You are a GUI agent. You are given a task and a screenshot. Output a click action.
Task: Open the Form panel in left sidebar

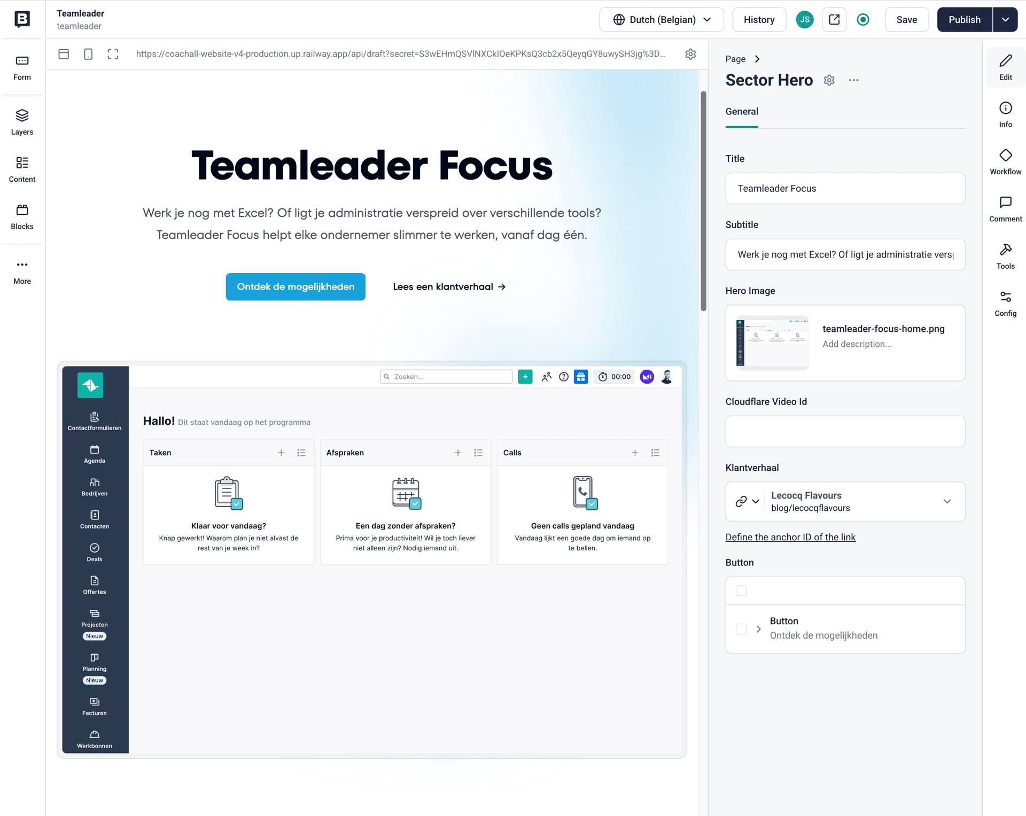[x=22, y=68]
